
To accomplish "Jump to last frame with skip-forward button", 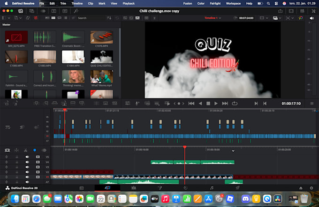I will pos(225,103).
